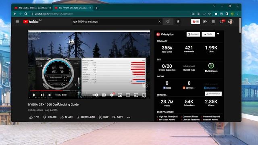Click the Twitter Mentions link

coord(211,88)
